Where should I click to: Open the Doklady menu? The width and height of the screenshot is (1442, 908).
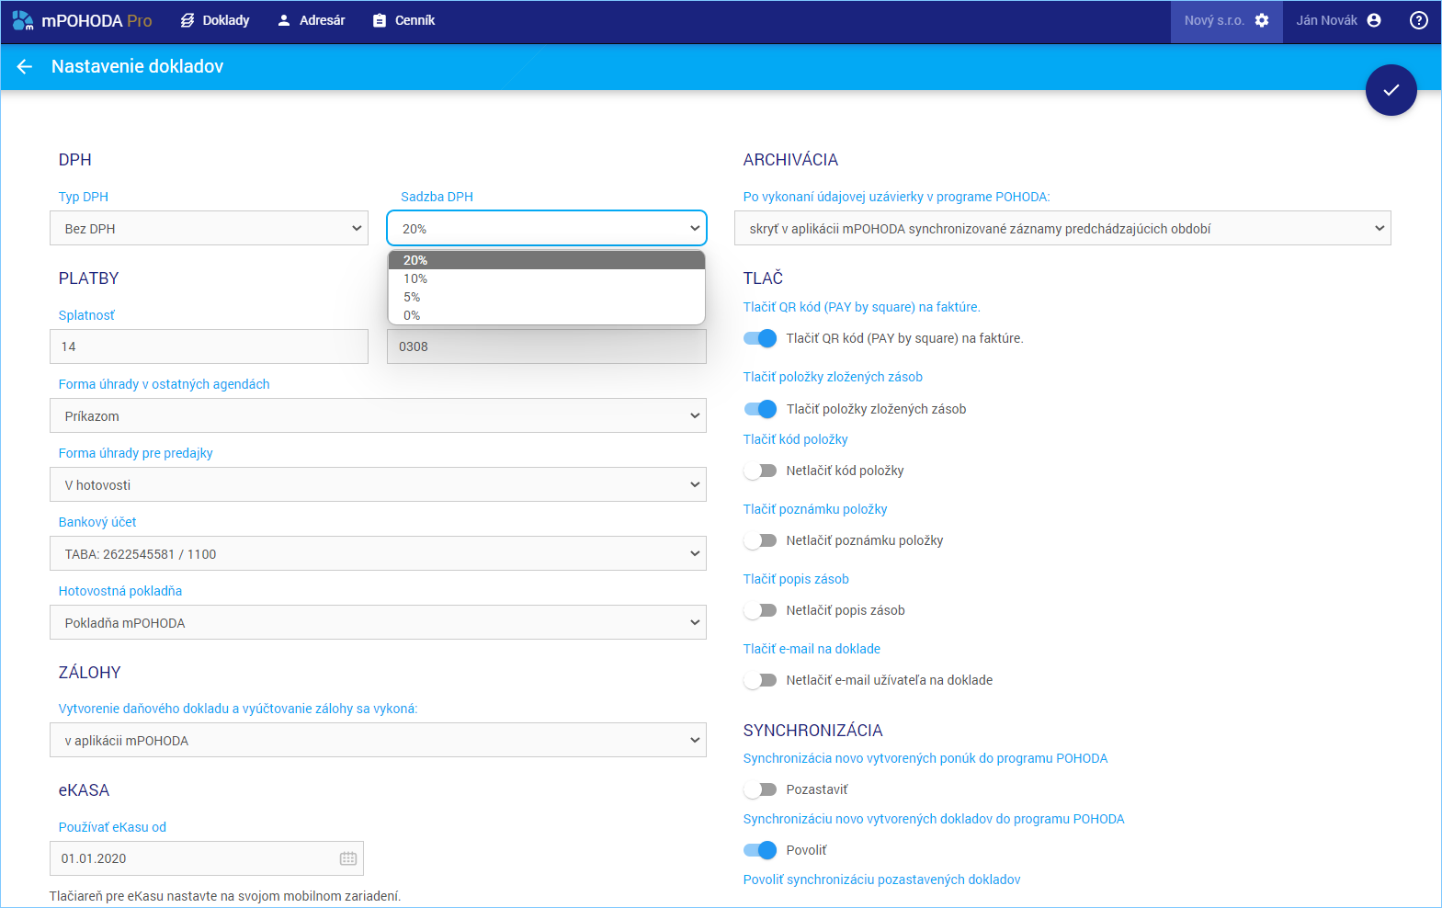[x=215, y=20]
